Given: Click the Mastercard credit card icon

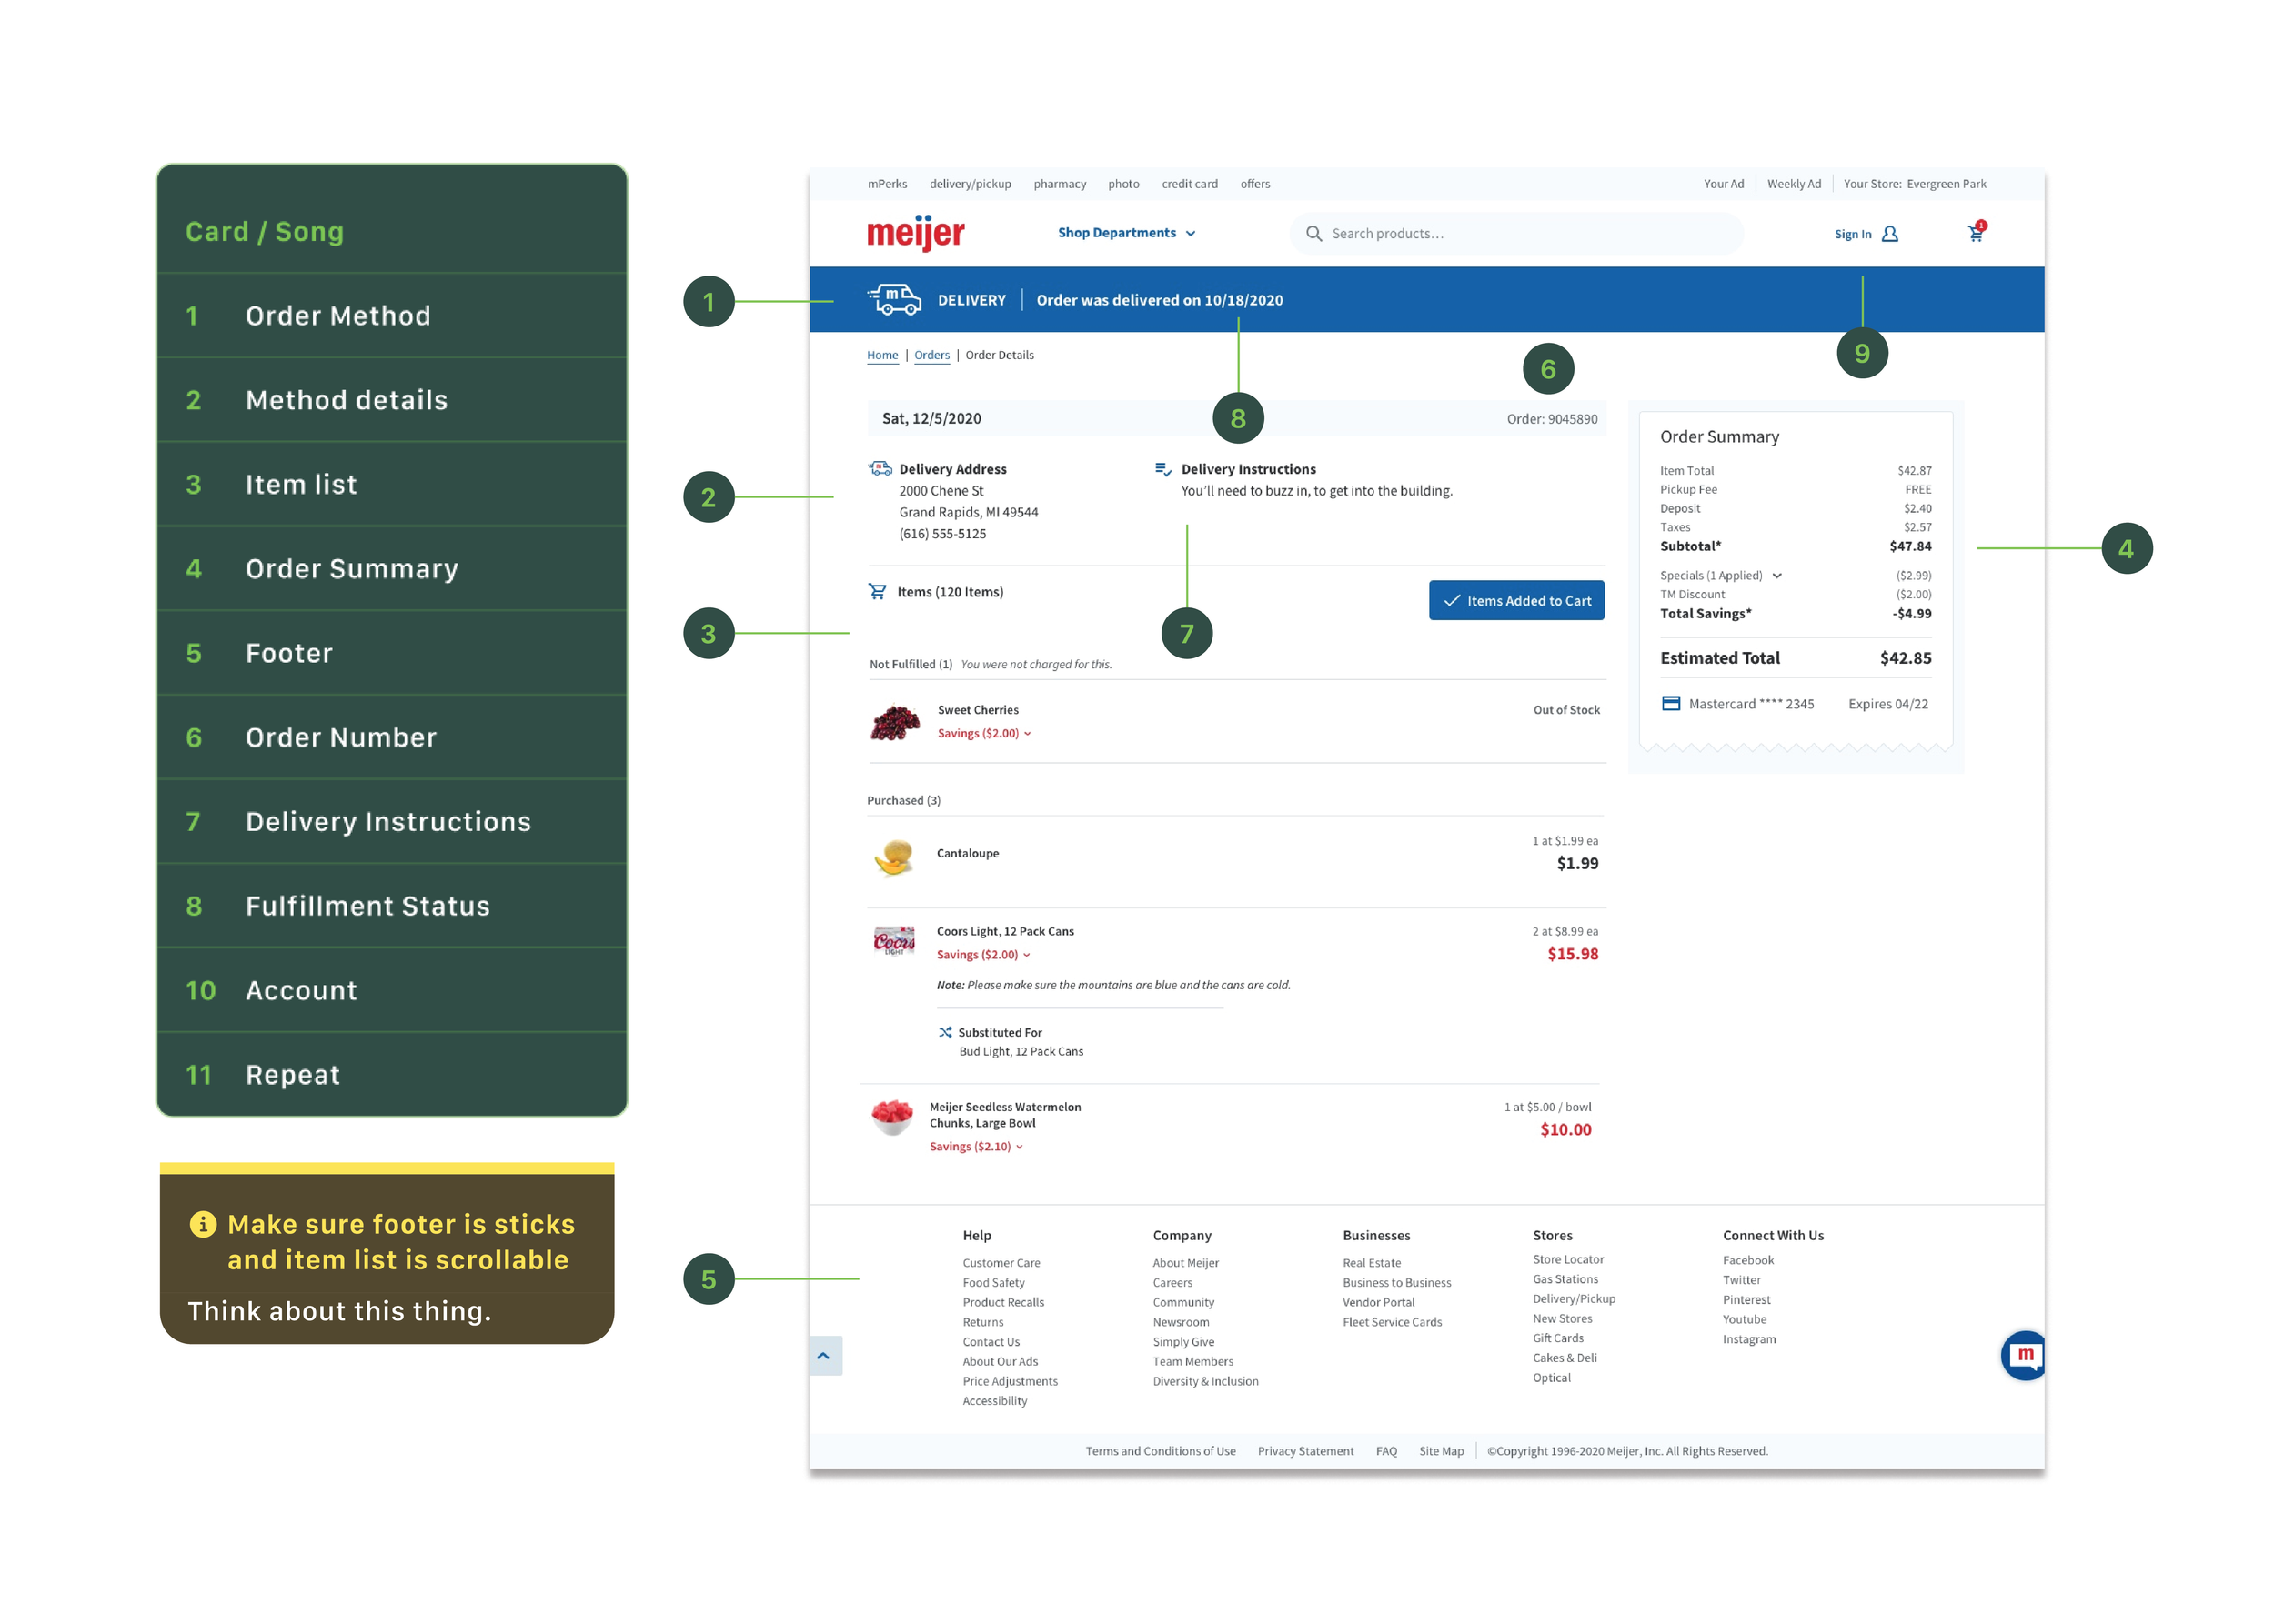Looking at the screenshot, I should (1671, 703).
